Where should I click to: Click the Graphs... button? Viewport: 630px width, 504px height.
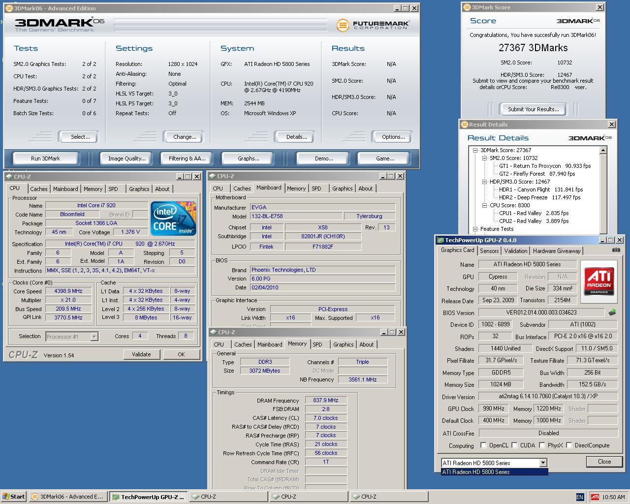click(x=248, y=158)
